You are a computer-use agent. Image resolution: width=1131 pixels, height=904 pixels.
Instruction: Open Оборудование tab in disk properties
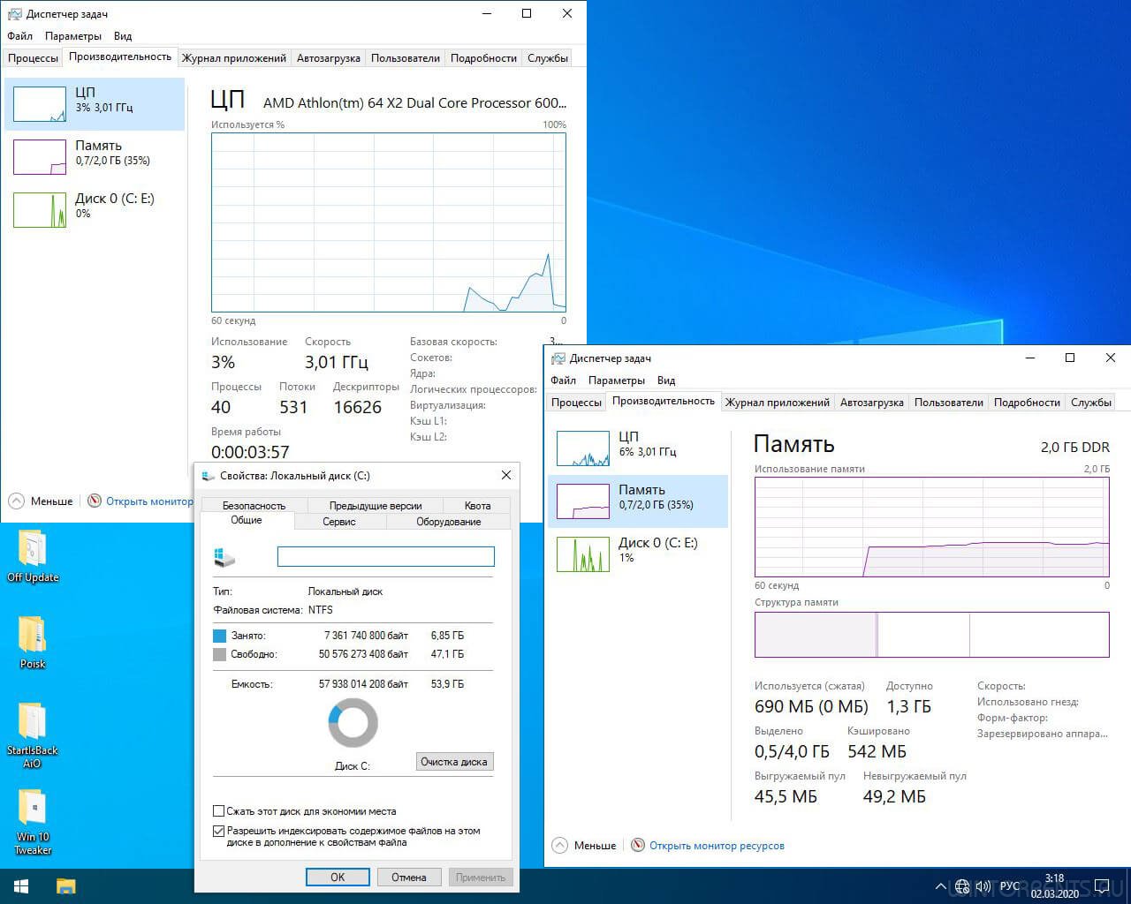[x=449, y=522]
